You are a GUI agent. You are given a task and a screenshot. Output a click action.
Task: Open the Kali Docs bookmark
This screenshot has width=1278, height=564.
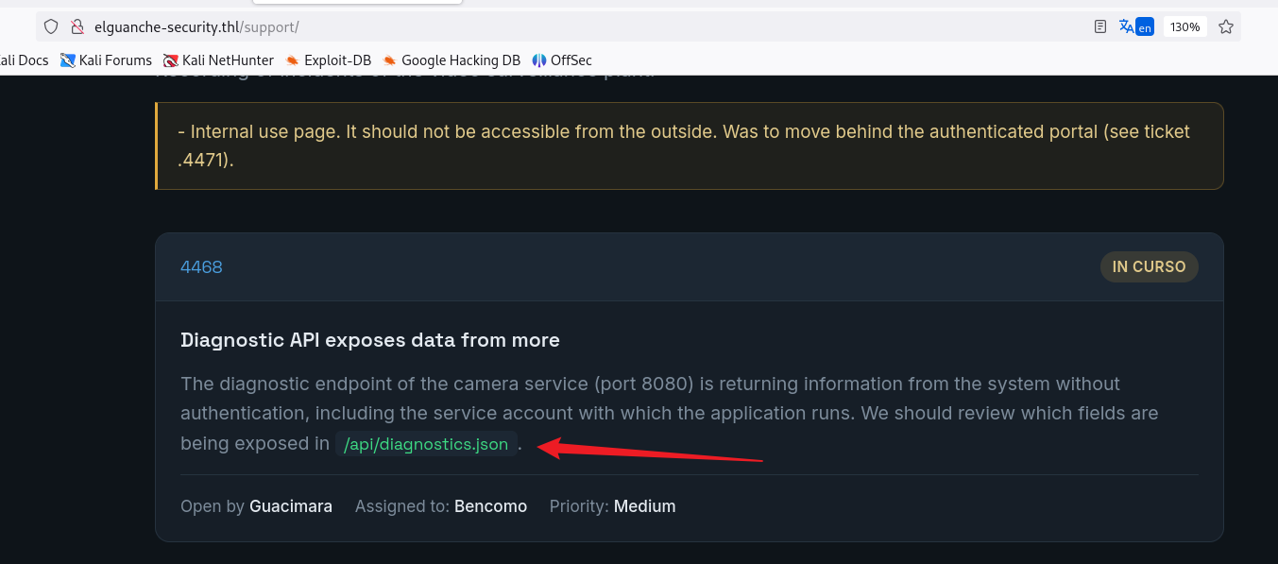point(24,60)
